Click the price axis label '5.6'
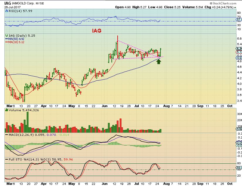This screenshot has width=242, height=186. pos(239,39)
